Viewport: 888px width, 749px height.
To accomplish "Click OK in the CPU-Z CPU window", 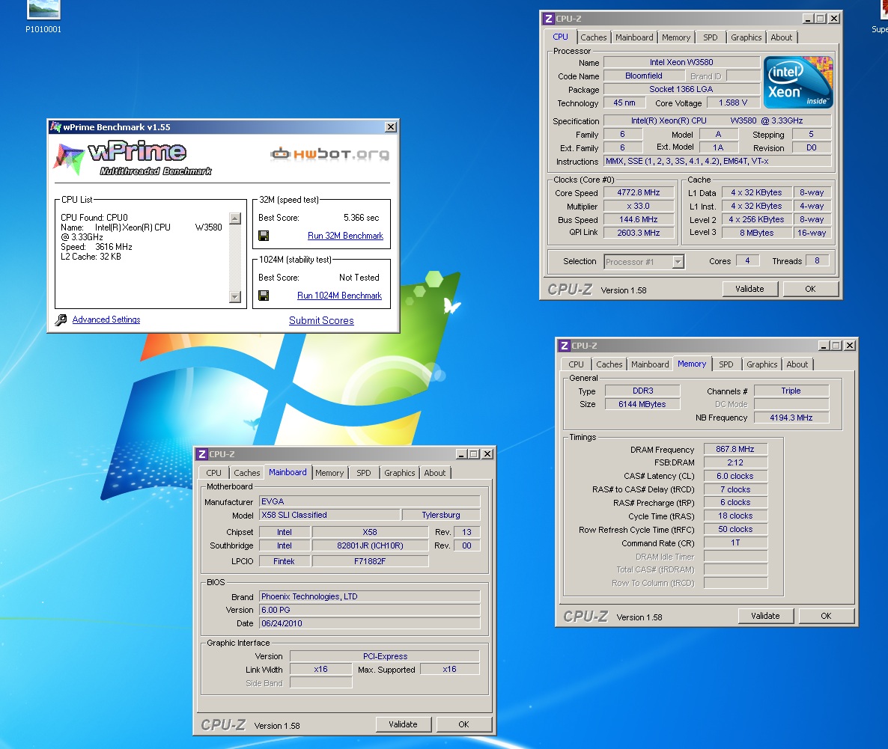I will pyautogui.click(x=810, y=289).
